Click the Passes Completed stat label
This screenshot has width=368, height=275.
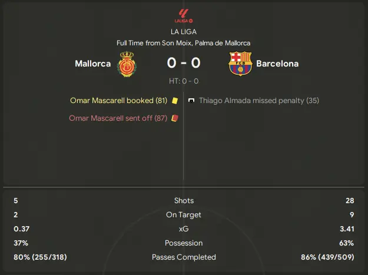pyautogui.click(x=184, y=257)
